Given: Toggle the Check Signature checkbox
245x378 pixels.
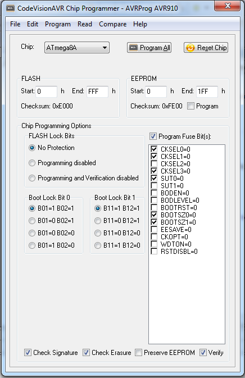Looking at the screenshot, I should click(x=28, y=353).
